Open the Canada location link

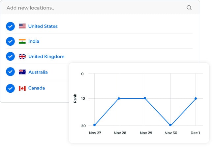coord(37,88)
